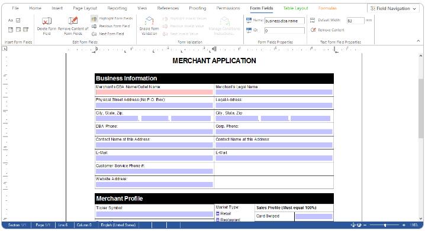Insert the middle field icon in second row of Insert Form Fields
Image resolution: width=425 pixels, height=231 pixels.
coord(18,30)
